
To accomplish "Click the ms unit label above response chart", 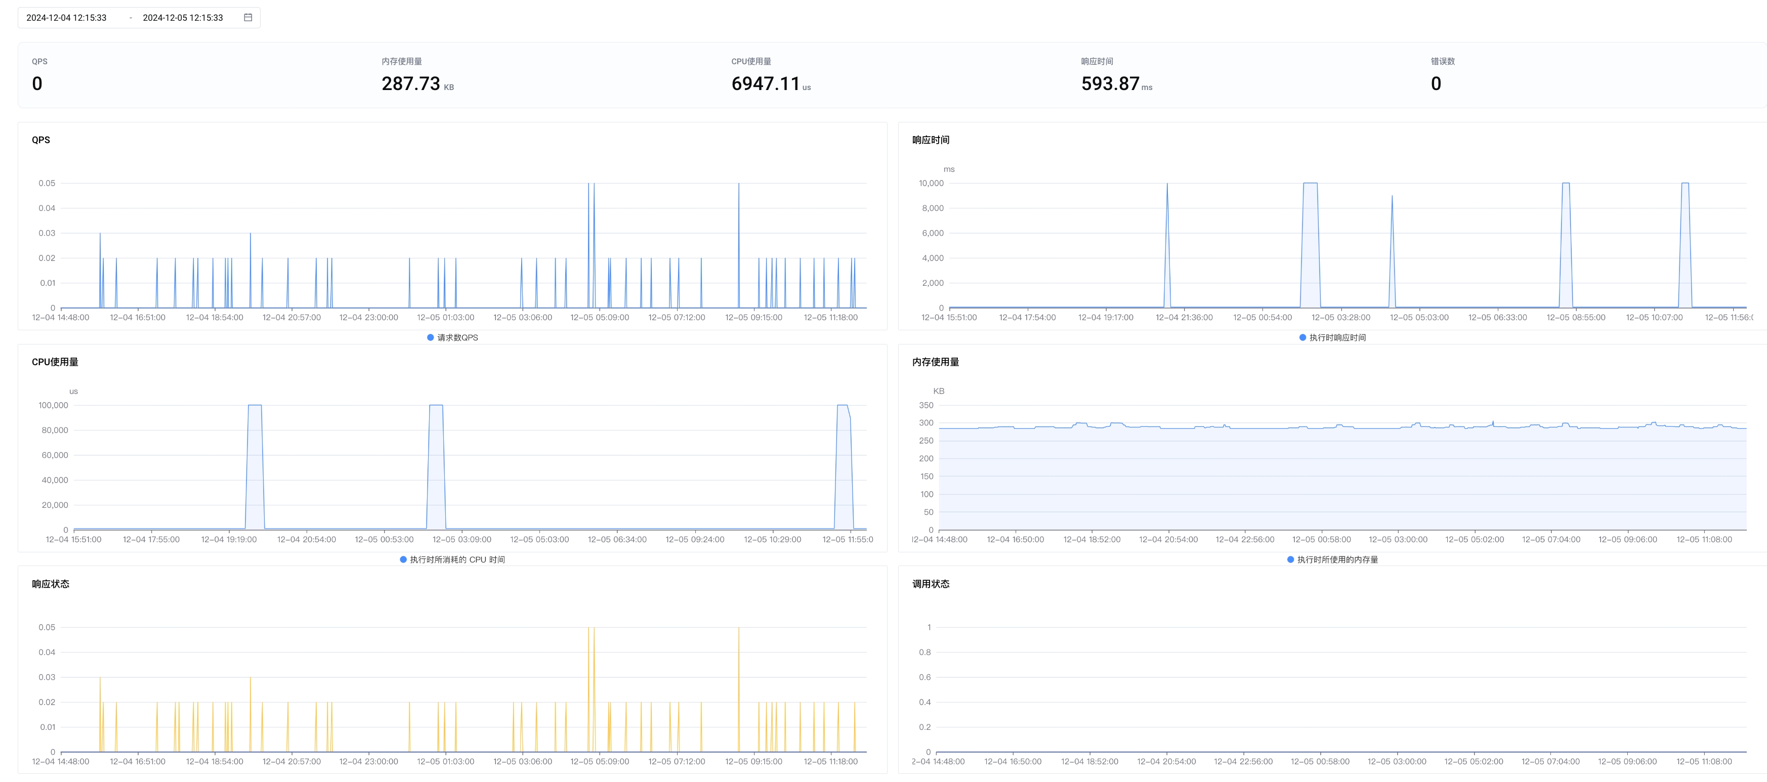I will click(x=949, y=169).
